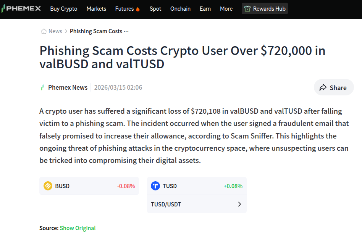Open the Onchain menu item
This screenshot has height=232, width=362.
point(180,9)
